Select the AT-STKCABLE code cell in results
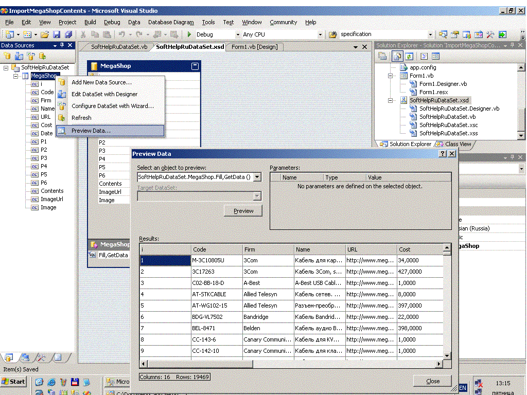Screen dimensions: 527x395 217,294
